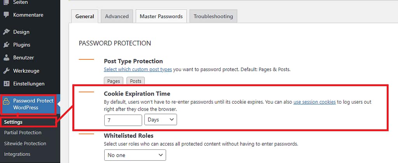This screenshot has height=163, width=398.
Task: Open the Master Passwords tab
Action: pos(161,16)
